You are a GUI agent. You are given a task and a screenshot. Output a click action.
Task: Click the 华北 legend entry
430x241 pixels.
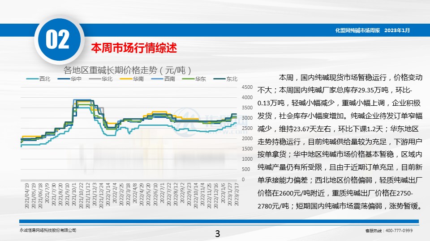pyautogui.click(x=107, y=79)
